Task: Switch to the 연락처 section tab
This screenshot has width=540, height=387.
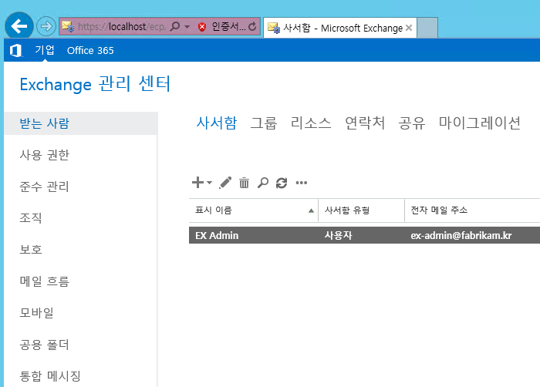Action: pyautogui.click(x=365, y=123)
